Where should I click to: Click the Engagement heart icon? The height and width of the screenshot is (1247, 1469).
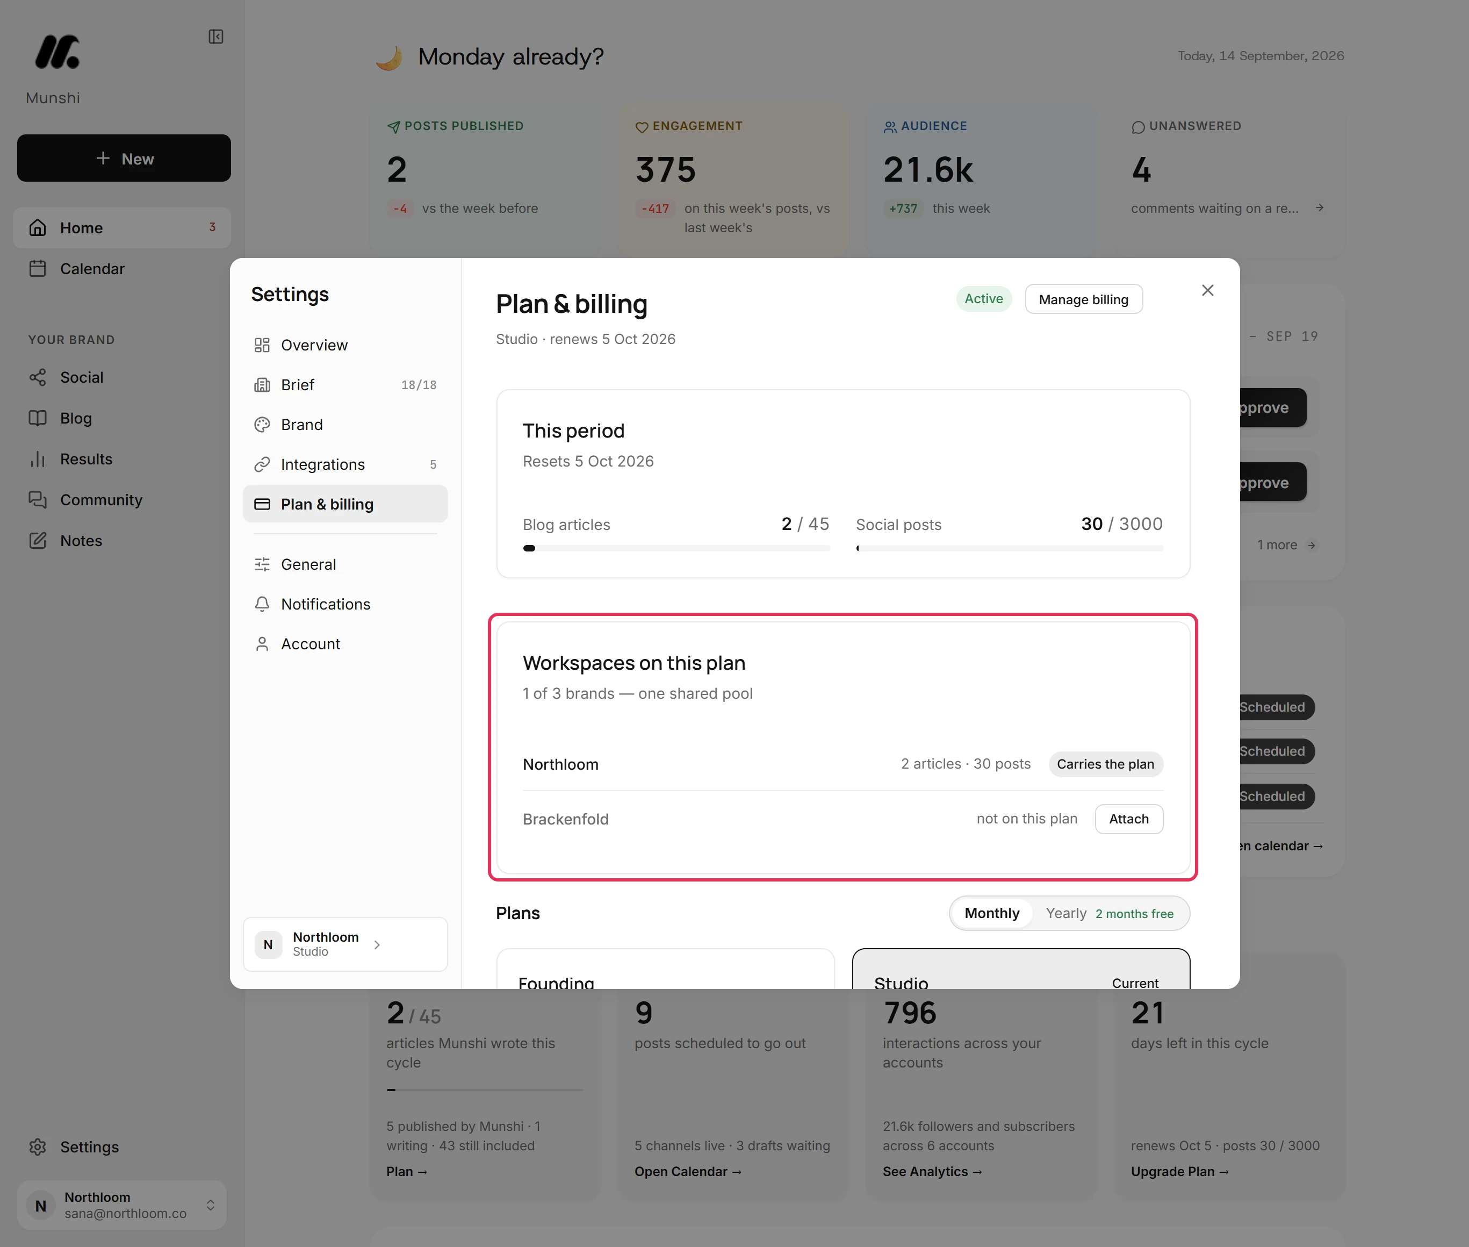pyautogui.click(x=642, y=127)
